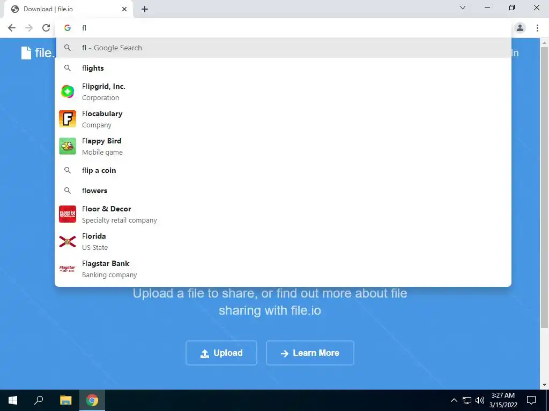The height and width of the screenshot is (411, 549).
Task: Open File Explorer from the taskbar
Action: [x=65, y=400]
